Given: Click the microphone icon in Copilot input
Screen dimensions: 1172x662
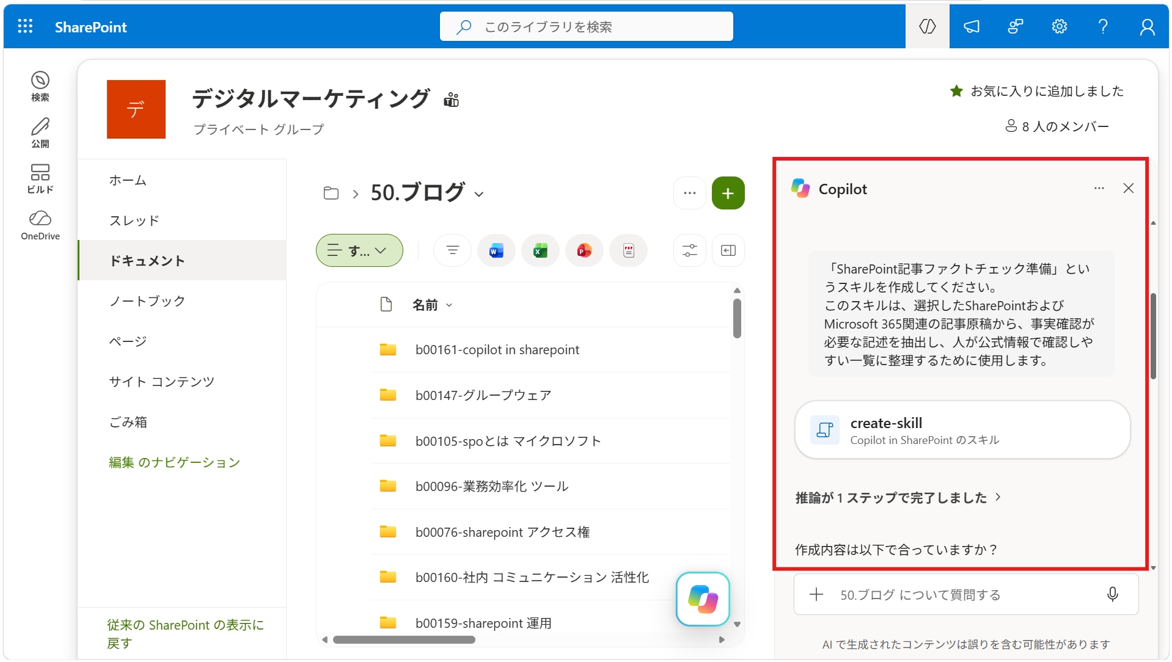Looking at the screenshot, I should pyautogui.click(x=1113, y=594).
